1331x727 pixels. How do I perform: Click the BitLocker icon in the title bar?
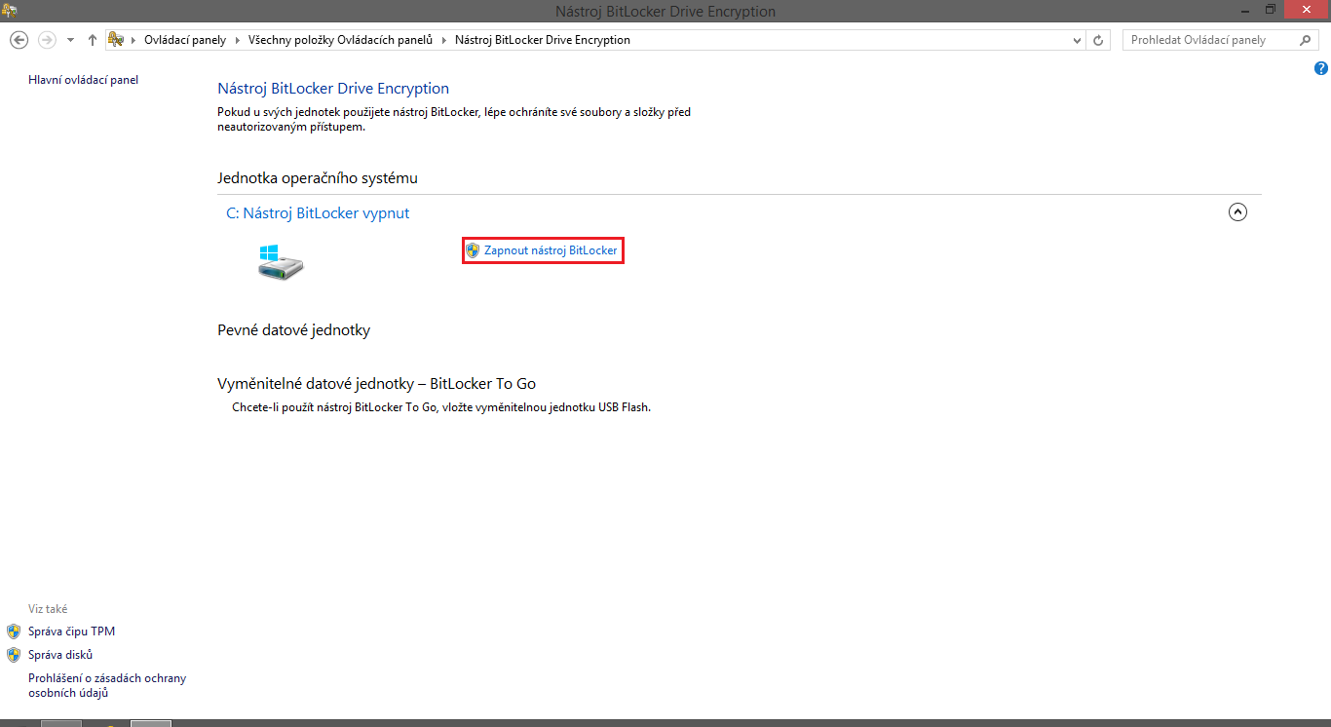tap(10, 11)
